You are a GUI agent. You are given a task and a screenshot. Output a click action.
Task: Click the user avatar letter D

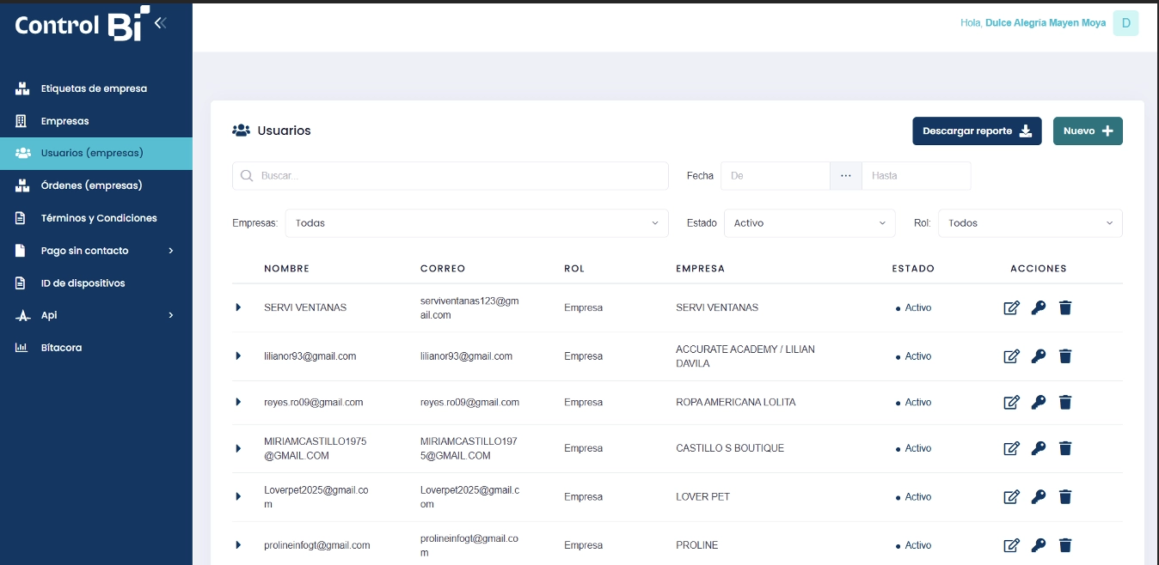tap(1125, 23)
